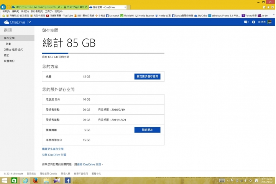Open the 我的最愛(A) menu

coord(37,11)
